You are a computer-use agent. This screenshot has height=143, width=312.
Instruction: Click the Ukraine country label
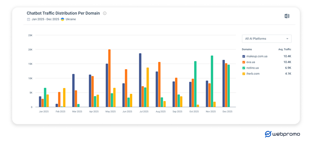pos(71,19)
